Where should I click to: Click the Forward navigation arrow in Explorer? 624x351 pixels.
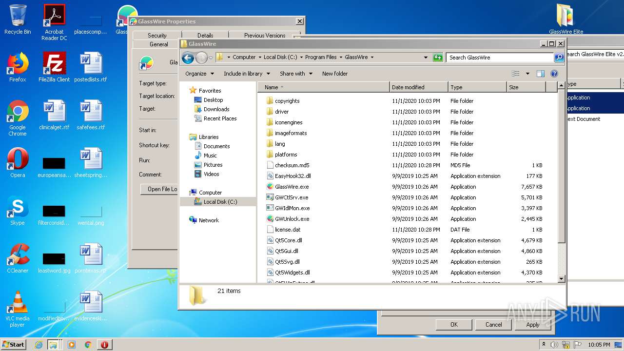(201, 58)
